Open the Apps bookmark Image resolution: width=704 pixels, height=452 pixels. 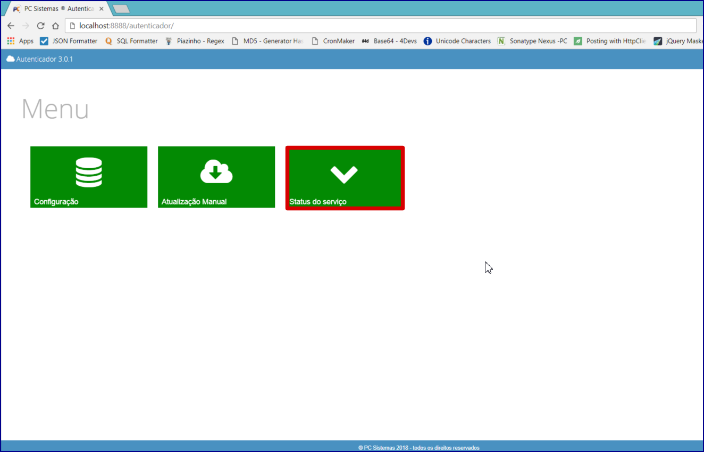[20, 41]
